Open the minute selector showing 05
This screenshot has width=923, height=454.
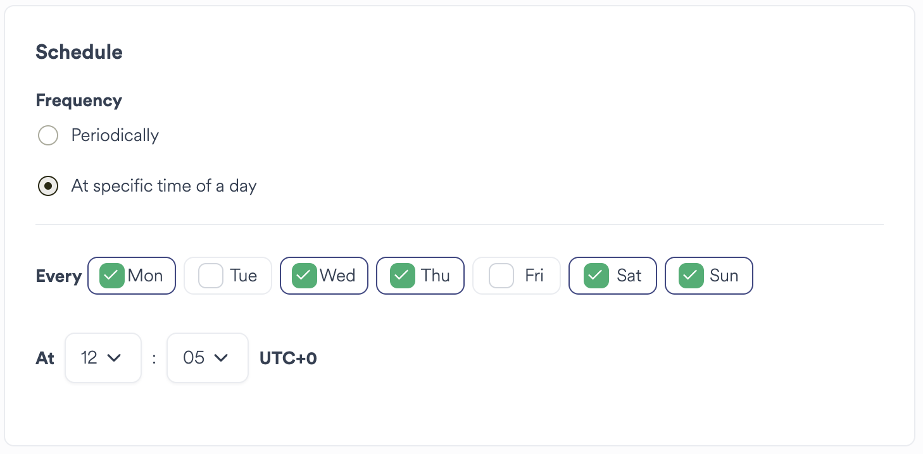[x=207, y=357]
